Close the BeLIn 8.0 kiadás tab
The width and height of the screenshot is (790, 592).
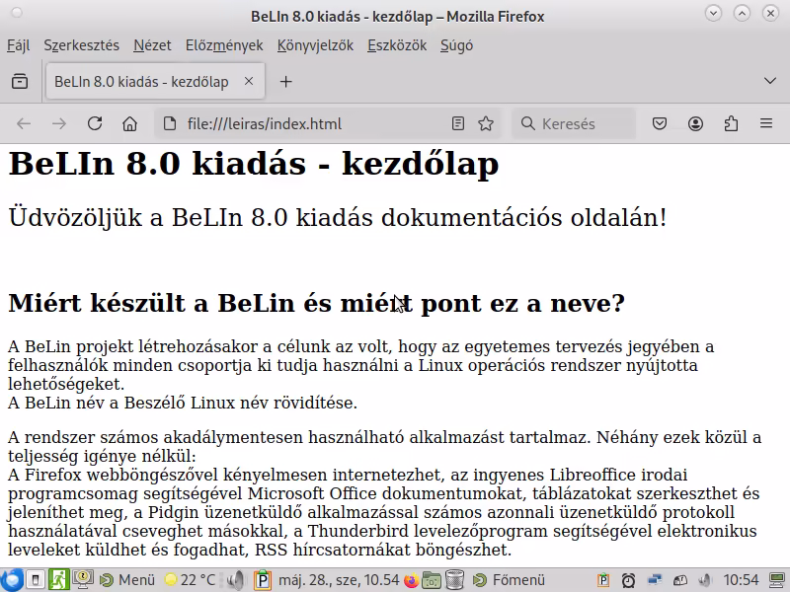[249, 81]
